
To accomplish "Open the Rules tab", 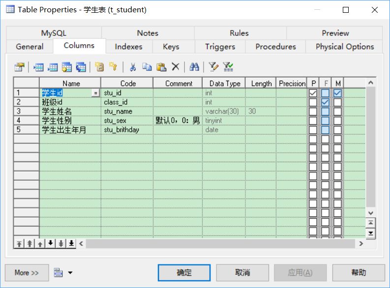I will click(x=240, y=33).
